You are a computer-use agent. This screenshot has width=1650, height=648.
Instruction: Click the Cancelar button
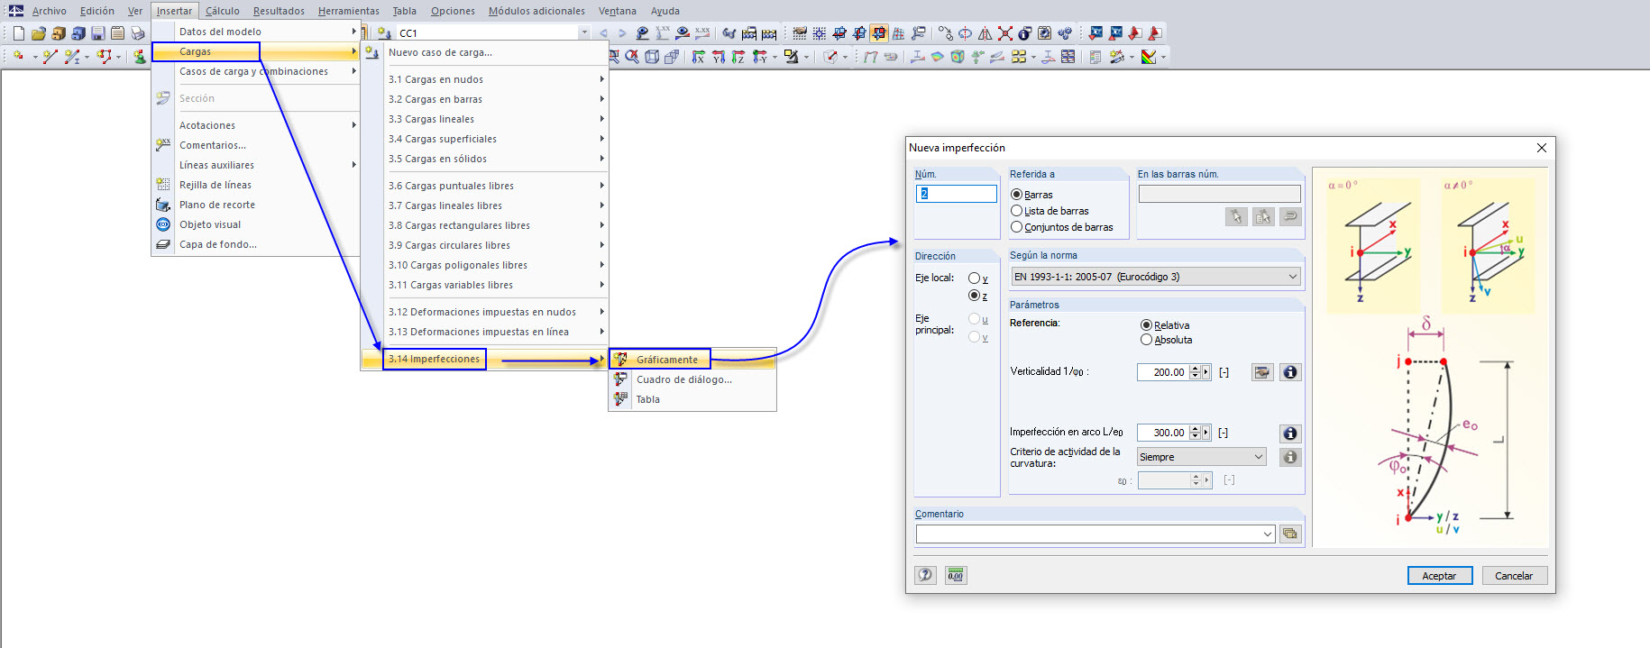tap(1514, 576)
